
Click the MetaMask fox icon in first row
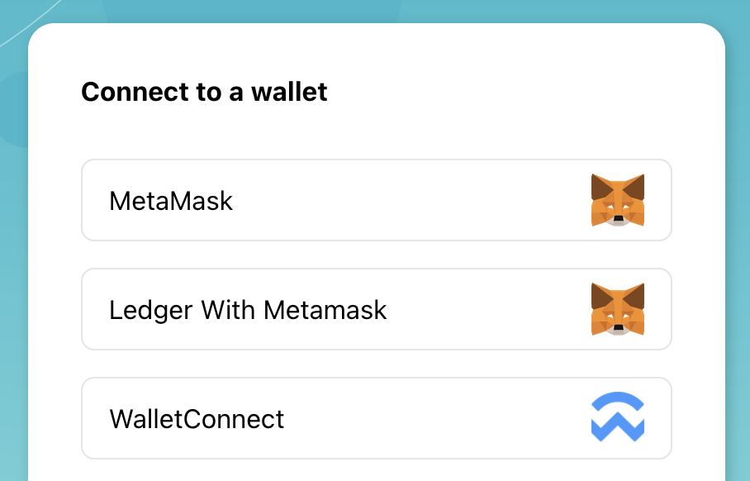(x=617, y=200)
